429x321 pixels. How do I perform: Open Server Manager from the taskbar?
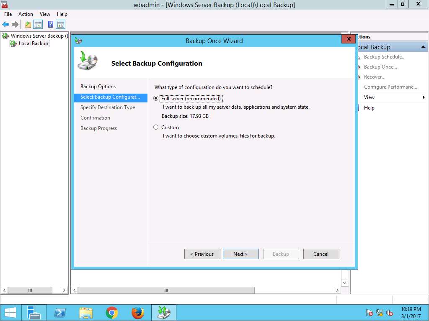click(34, 313)
